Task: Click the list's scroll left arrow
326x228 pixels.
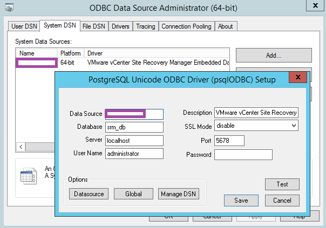Action: tap(21, 147)
